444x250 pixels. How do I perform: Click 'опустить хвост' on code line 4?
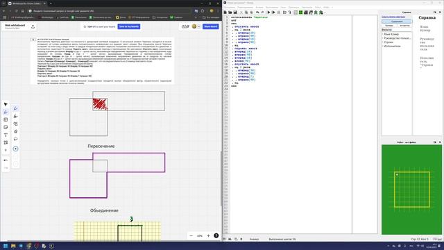(247, 26)
